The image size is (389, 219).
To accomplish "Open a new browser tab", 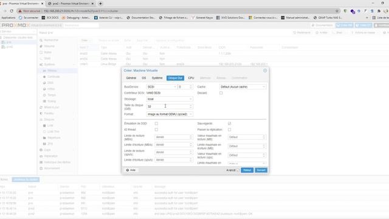I will [x=100, y=4].
